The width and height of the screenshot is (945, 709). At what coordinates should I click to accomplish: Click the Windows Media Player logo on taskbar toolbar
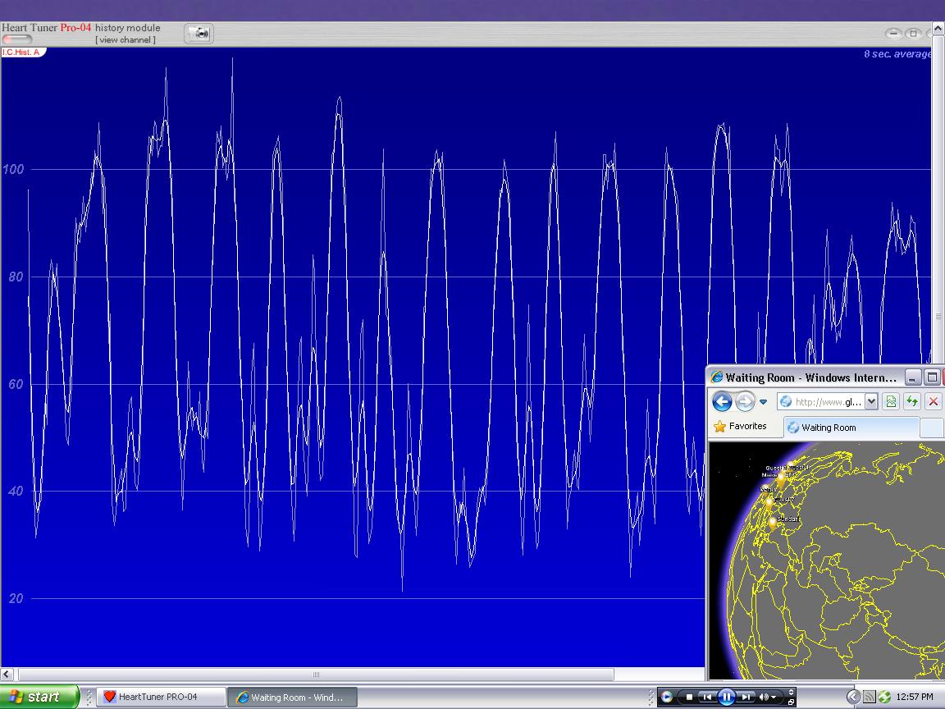point(667,697)
